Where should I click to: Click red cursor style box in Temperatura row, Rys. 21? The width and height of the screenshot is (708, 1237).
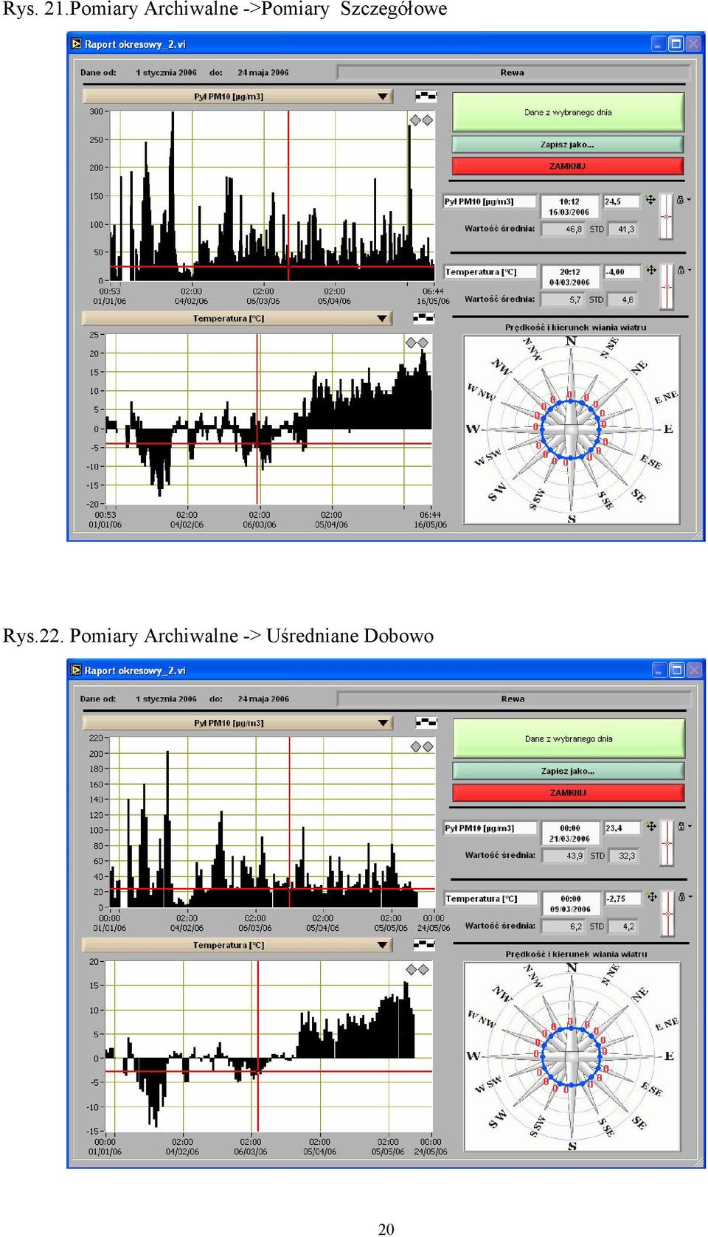point(667,288)
